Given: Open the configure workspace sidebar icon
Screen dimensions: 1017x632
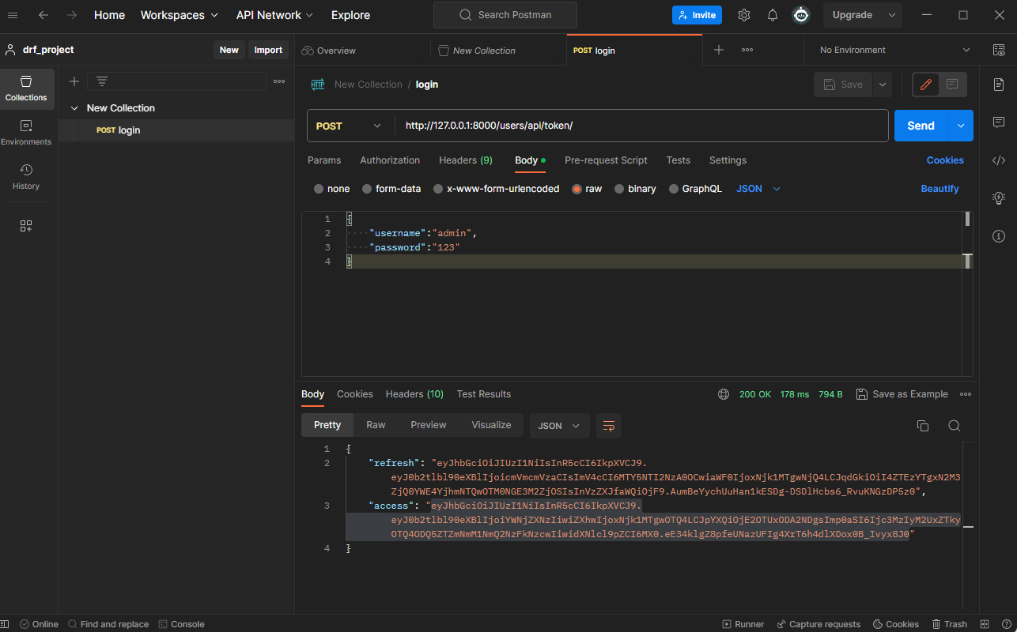Looking at the screenshot, I should [x=26, y=226].
